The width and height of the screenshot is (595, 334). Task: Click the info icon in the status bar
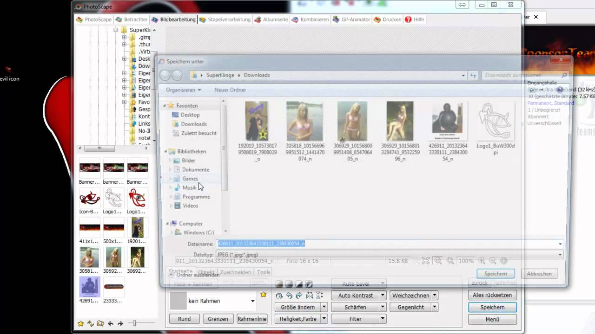pos(504,261)
